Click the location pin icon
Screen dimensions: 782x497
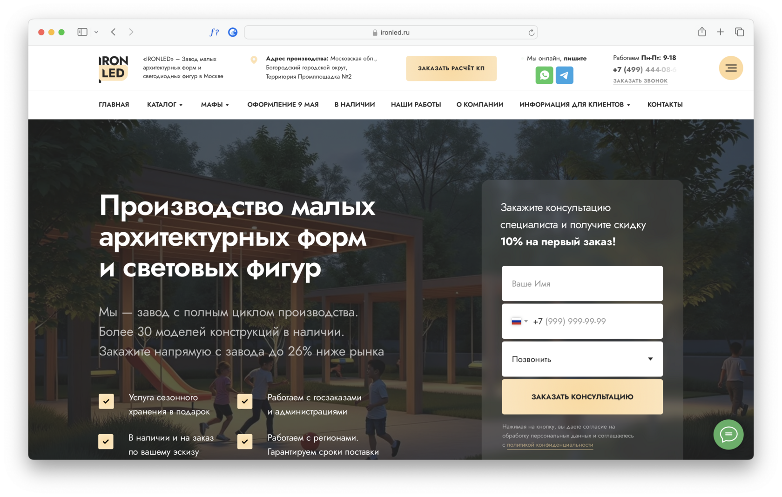coord(254,60)
